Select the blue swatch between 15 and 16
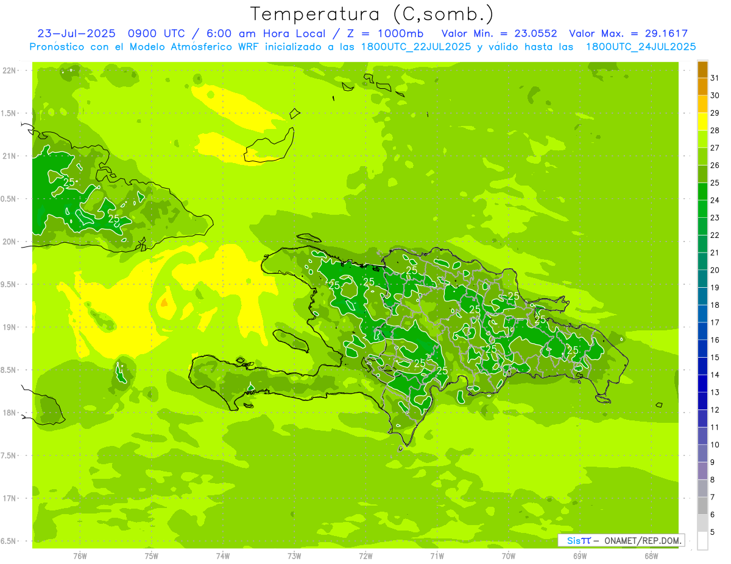Image resolution: width=731 pixels, height=564 pixels. tap(702, 349)
